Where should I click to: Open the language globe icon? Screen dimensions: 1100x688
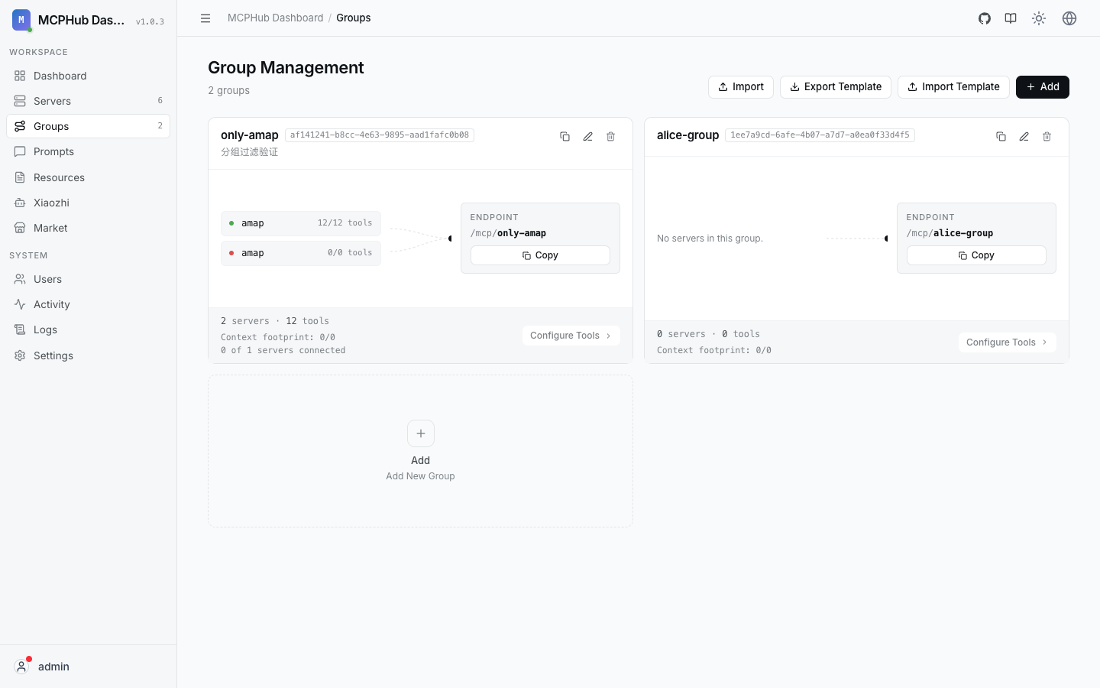coord(1069,18)
